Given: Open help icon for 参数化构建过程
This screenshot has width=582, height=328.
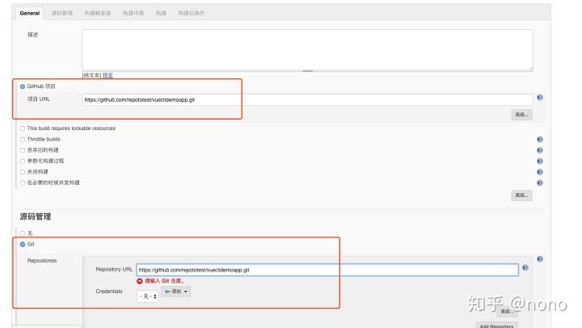Looking at the screenshot, I should coord(540,161).
